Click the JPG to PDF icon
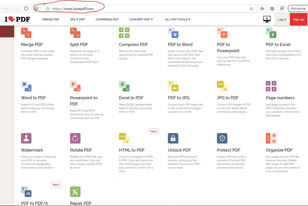 (x=222, y=86)
